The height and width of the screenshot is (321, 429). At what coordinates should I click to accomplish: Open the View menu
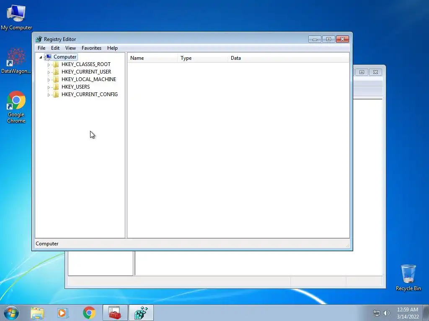point(70,48)
